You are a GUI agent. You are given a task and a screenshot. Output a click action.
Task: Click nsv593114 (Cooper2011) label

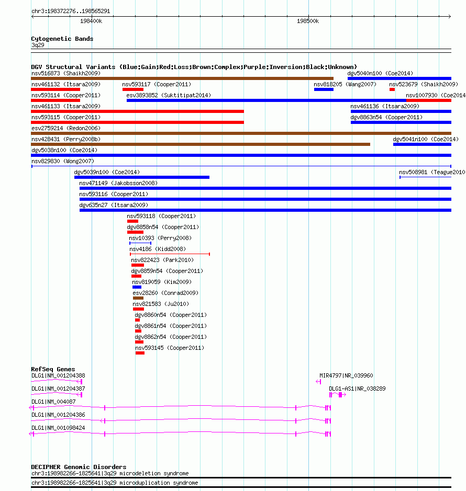click(66, 95)
